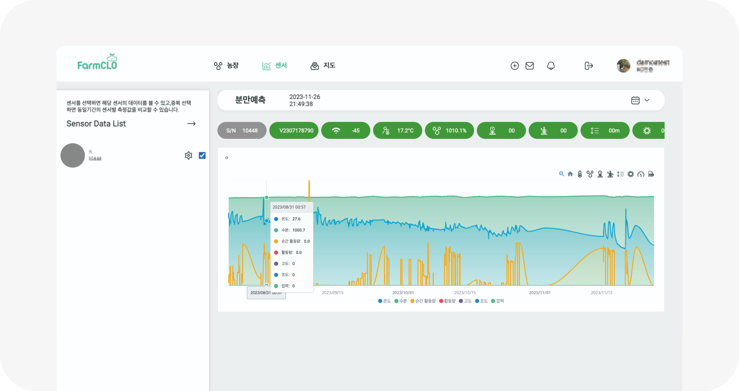
Task: Switch to the 센서 sensor tab
Action: (274, 65)
